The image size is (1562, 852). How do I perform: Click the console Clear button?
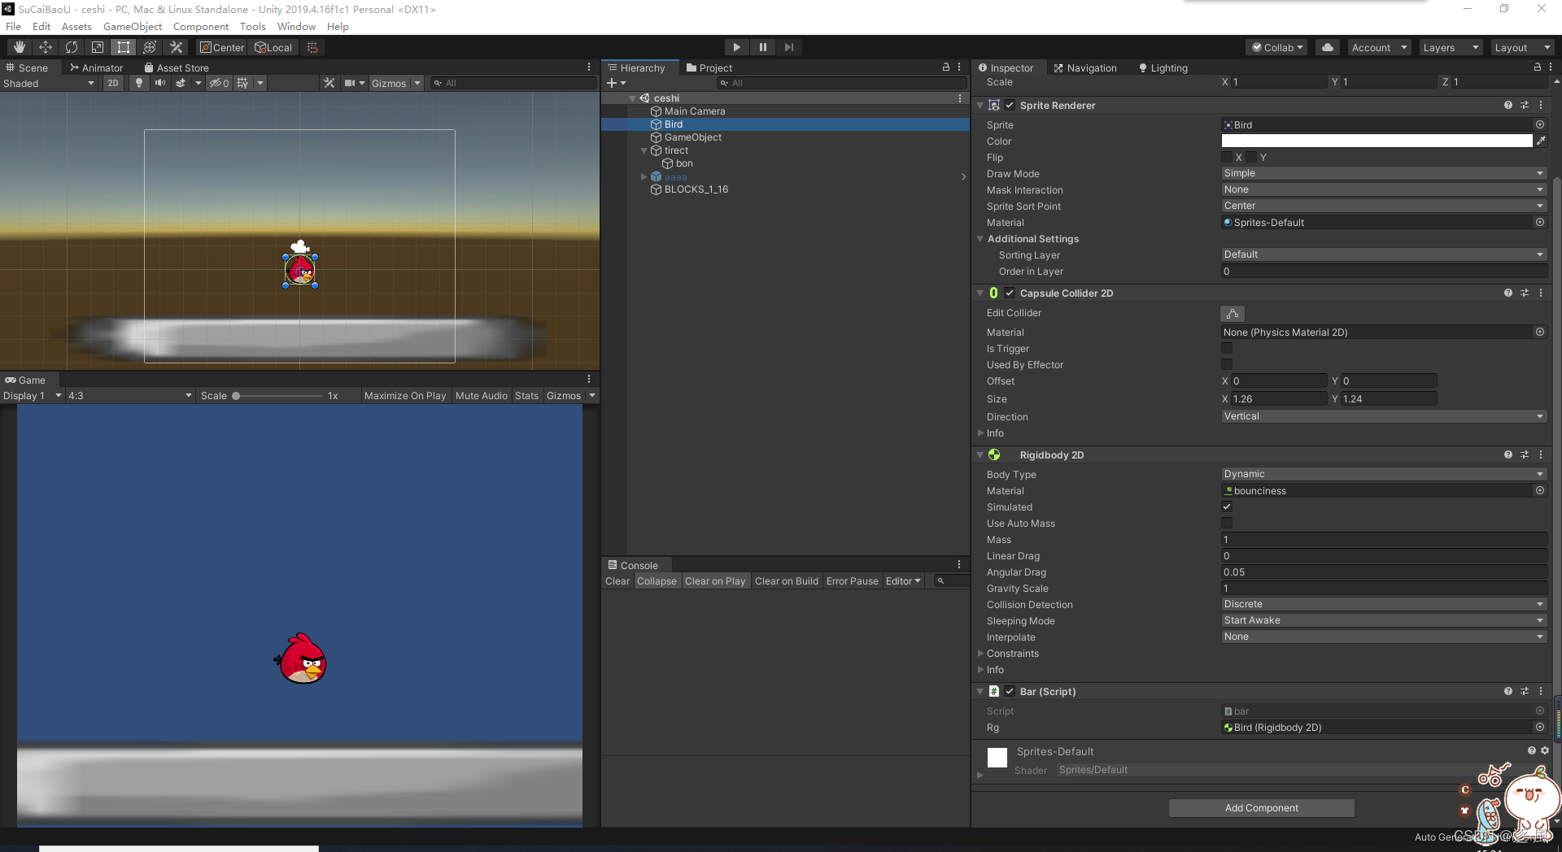(x=617, y=580)
